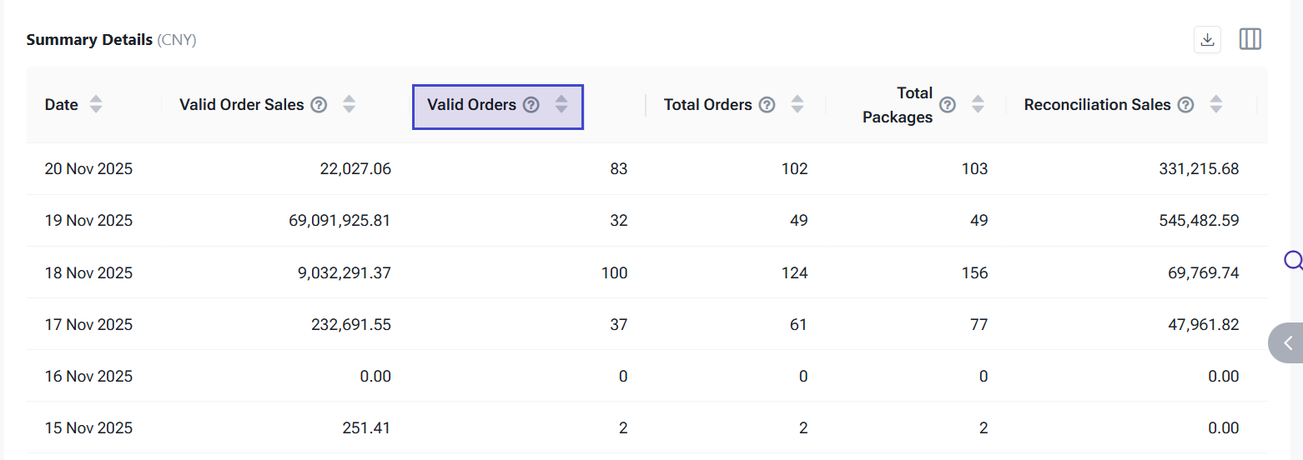The height and width of the screenshot is (460, 1303).
Task: Sort by Valid Orders column
Action: tap(561, 105)
